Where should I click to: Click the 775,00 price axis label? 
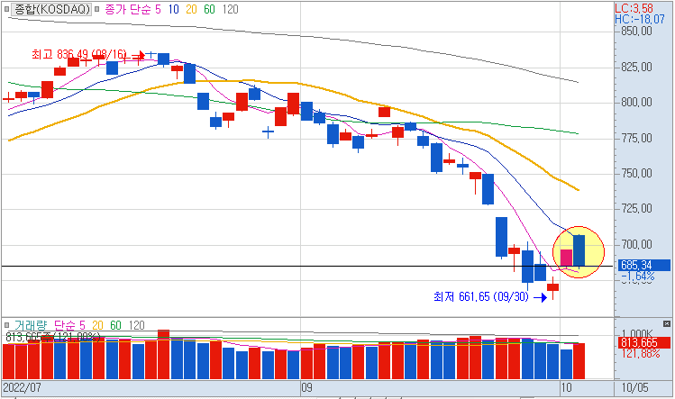click(636, 138)
